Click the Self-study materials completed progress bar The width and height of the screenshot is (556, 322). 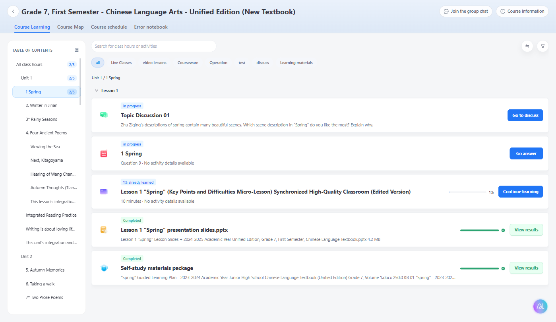[x=479, y=268]
